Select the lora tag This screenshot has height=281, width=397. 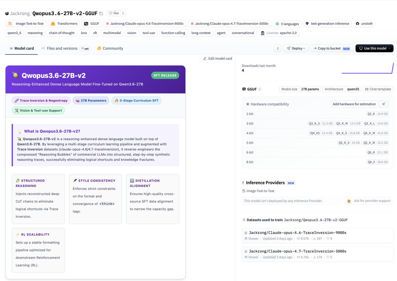[x=84, y=33]
